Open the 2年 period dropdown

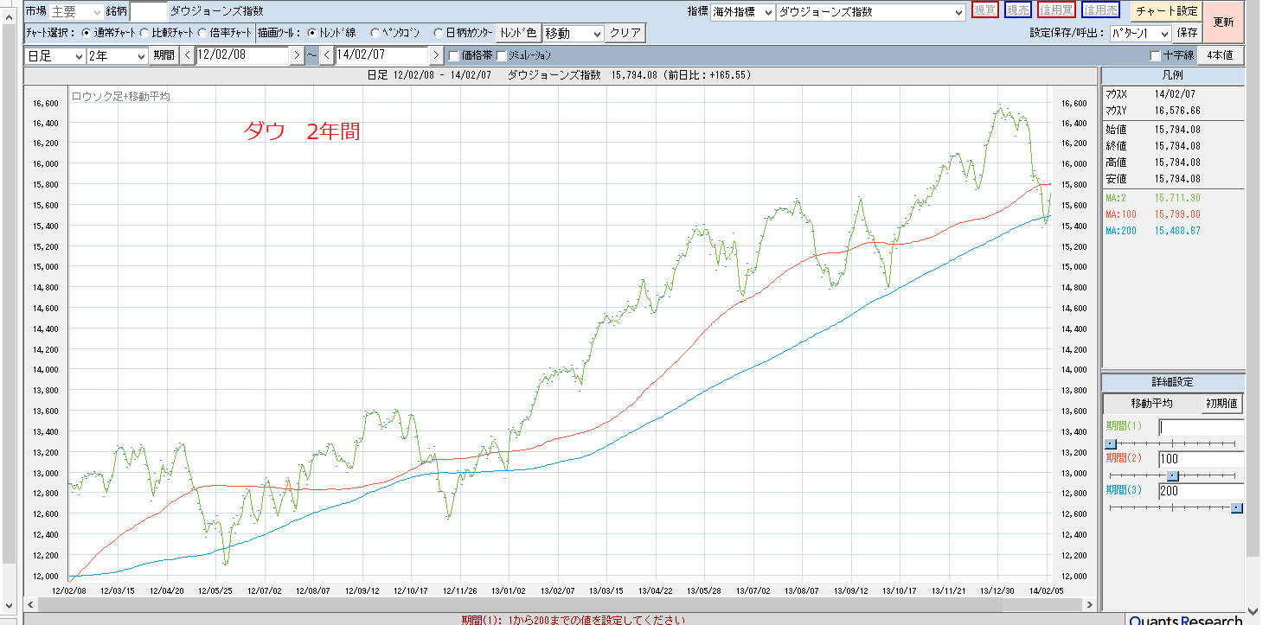[118, 55]
